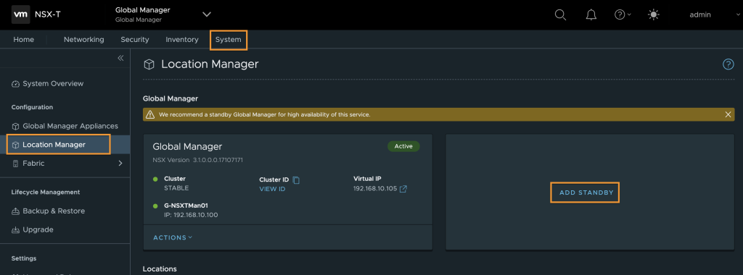The image size is (743, 275).
Task: Open the admin user menu
Action: [x=700, y=14]
